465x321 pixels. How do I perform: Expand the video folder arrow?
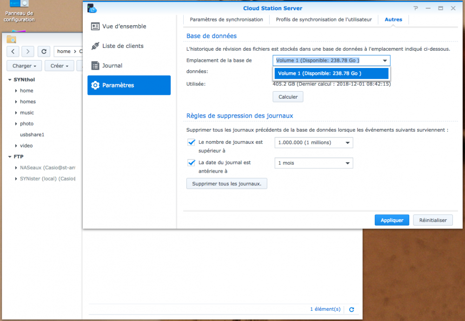pos(16,146)
